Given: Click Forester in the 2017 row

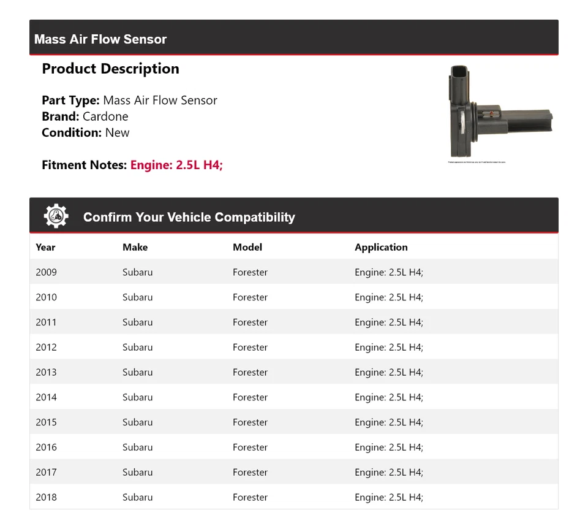Looking at the screenshot, I should coord(250,472).
